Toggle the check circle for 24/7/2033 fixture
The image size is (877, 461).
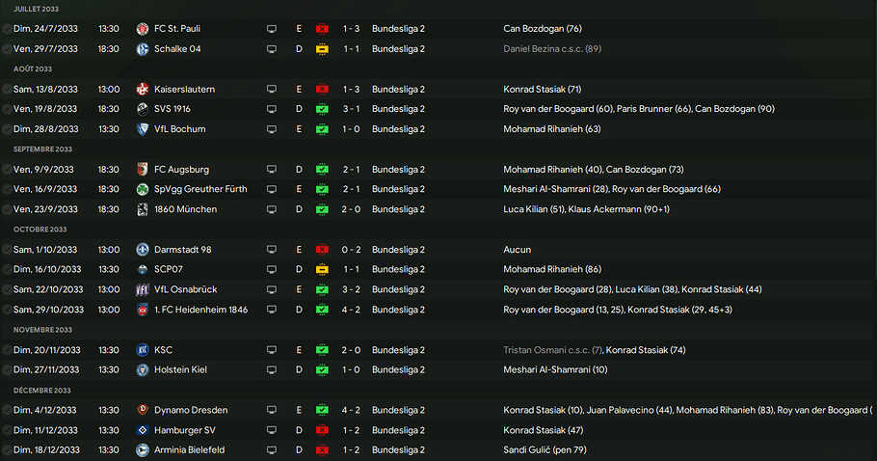pyautogui.click(x=7, y=29)
